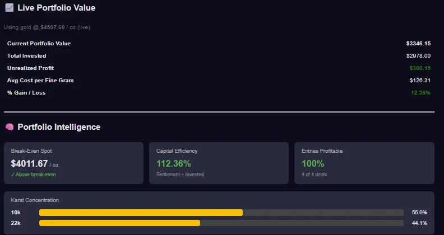Image resolution: width=444 pixels, height=235 pixels.
Task: Click the green $368.15 profit value
Action: [420, 68]
